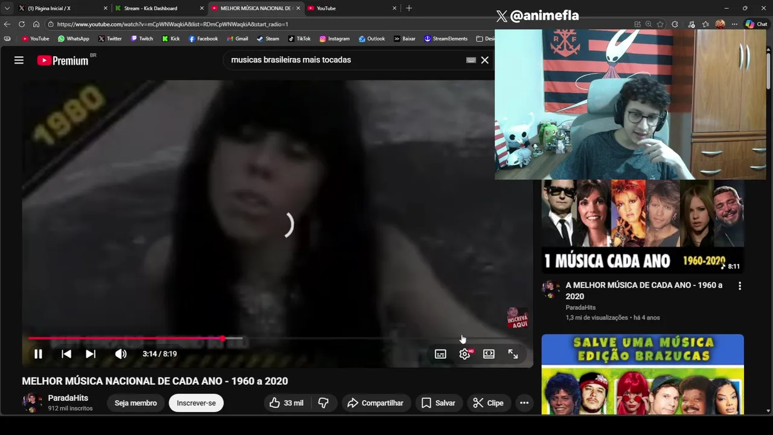773x435 pixels.
Task: Open a new browser tab
Action: (409, 8)
